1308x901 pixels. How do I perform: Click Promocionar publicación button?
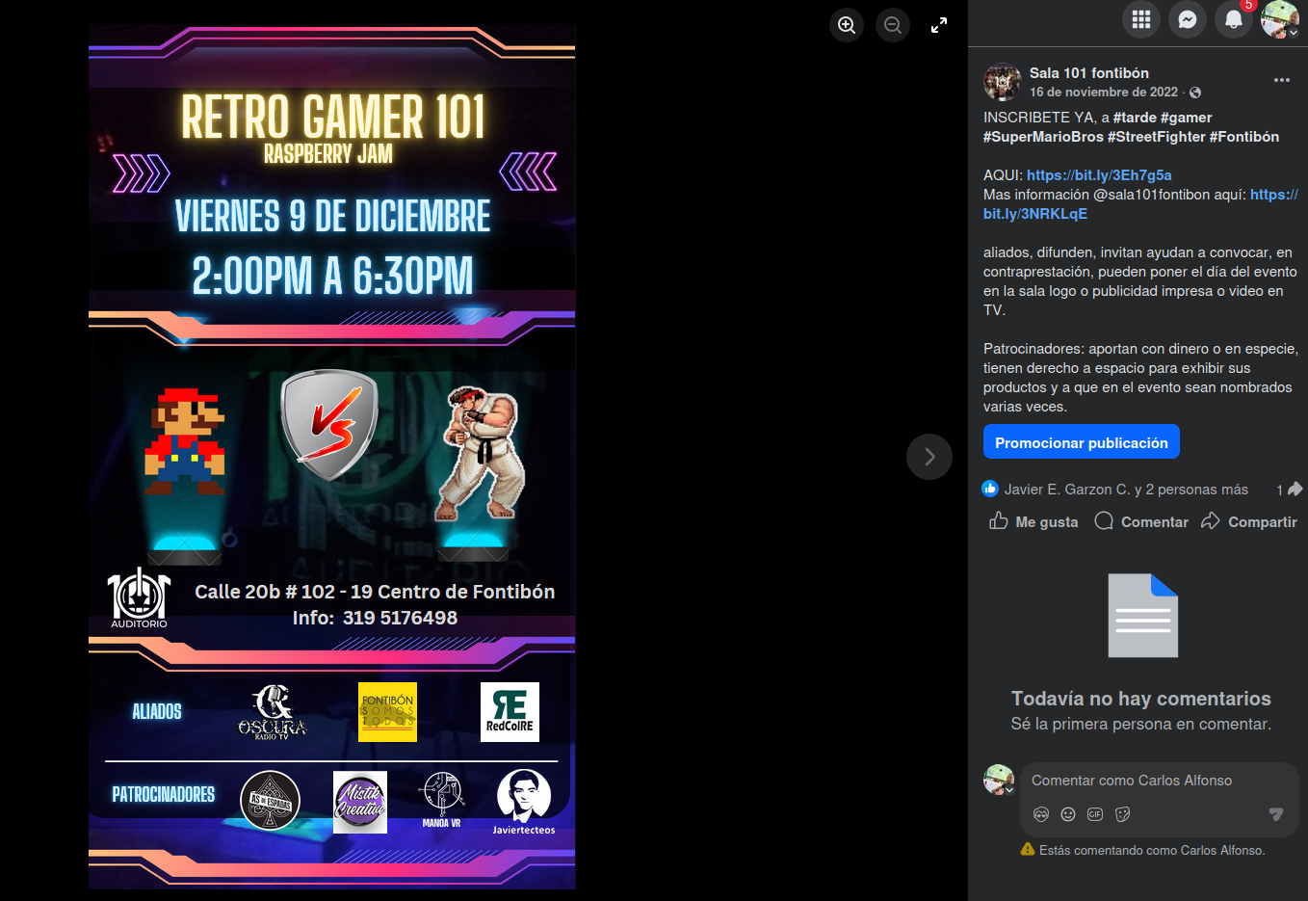pyautogui.click(x=1082, y=442)
